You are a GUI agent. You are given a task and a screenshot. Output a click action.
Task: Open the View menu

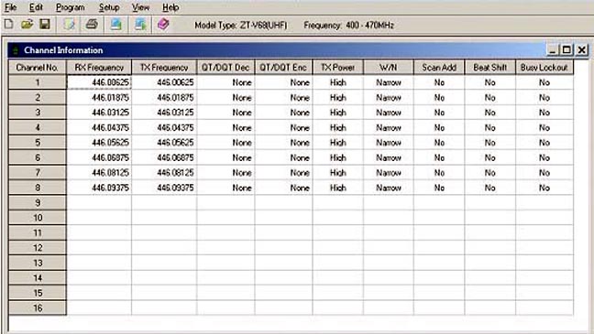click(140, 7)
